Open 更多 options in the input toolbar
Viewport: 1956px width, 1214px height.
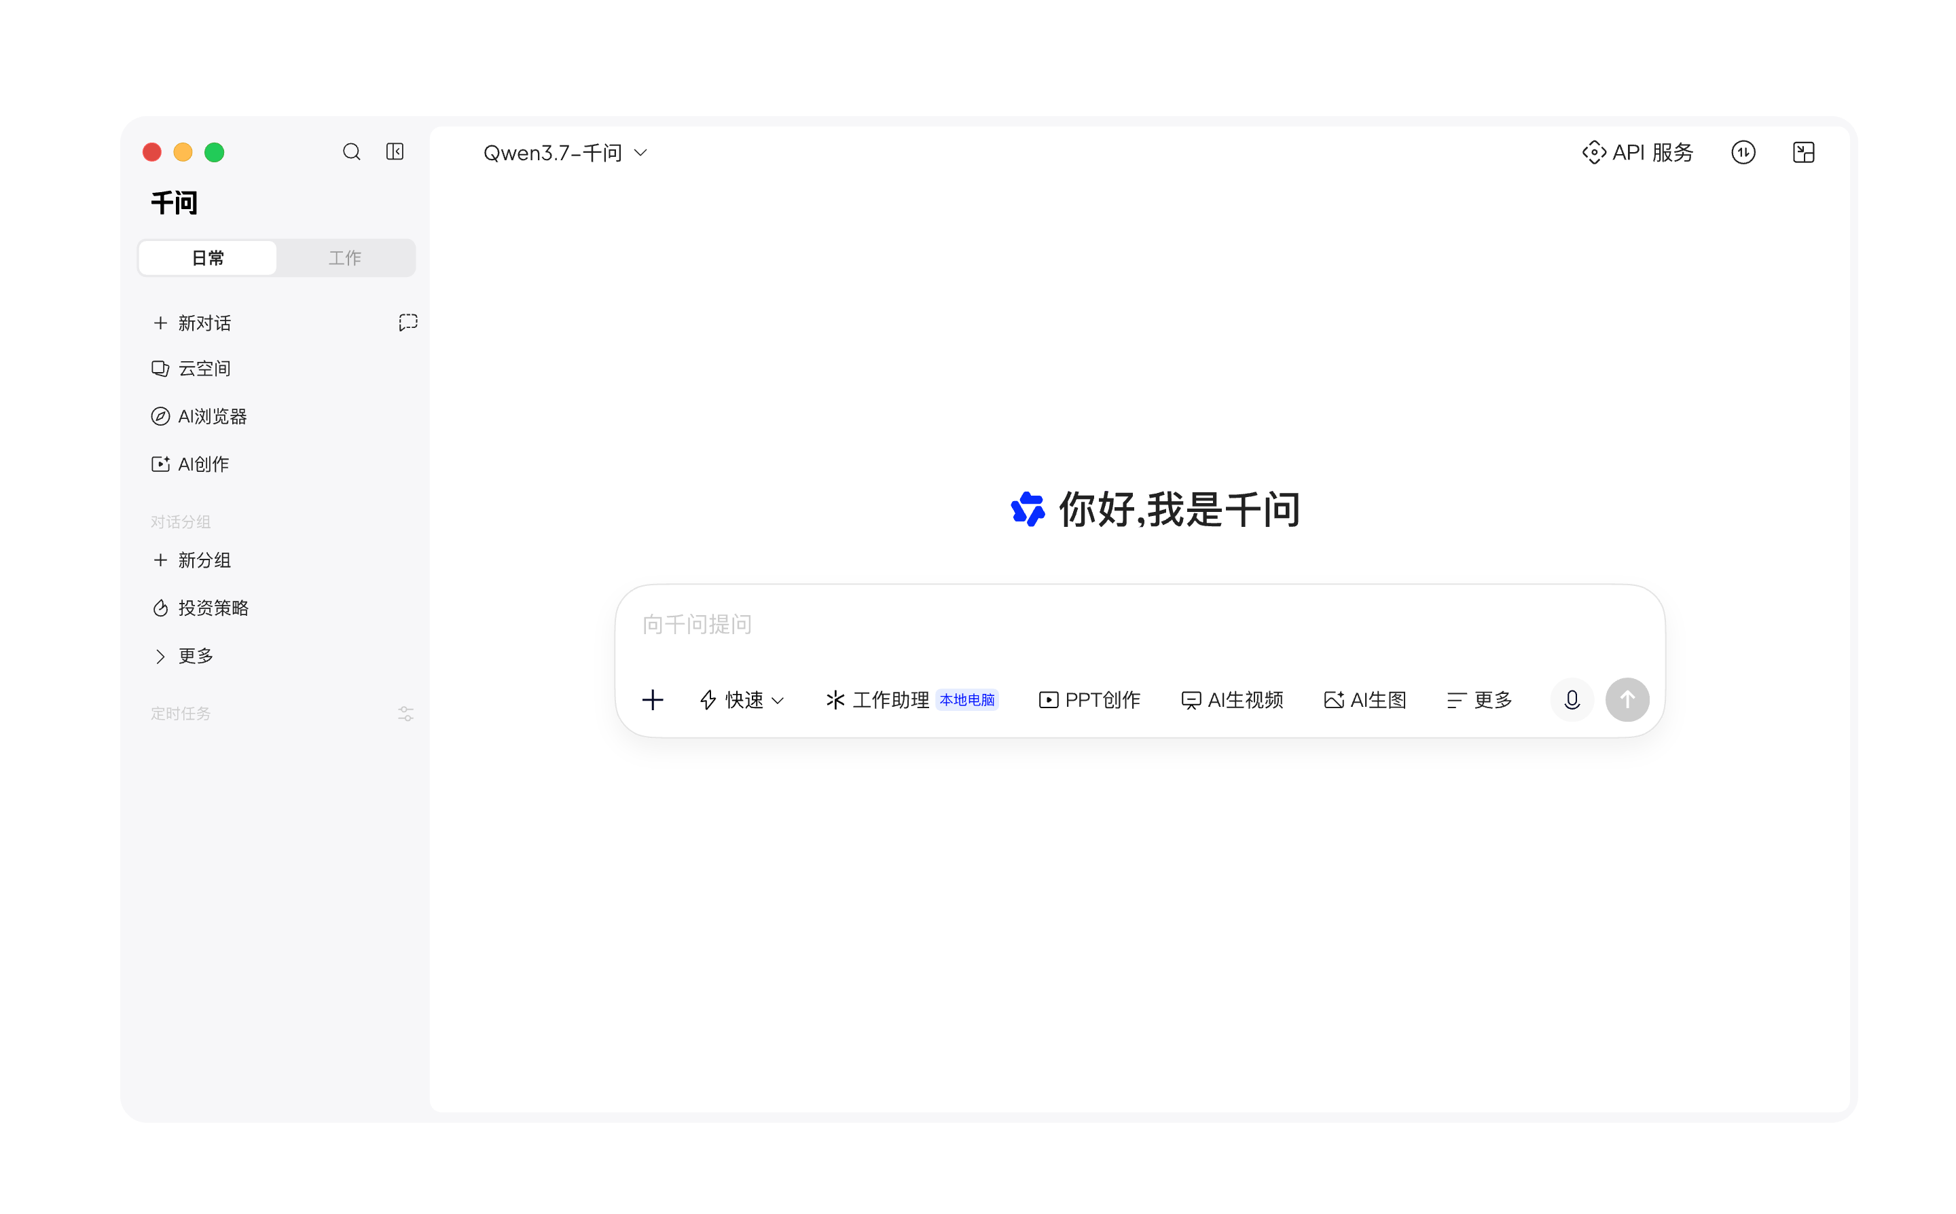click(x=1479, y=700)
